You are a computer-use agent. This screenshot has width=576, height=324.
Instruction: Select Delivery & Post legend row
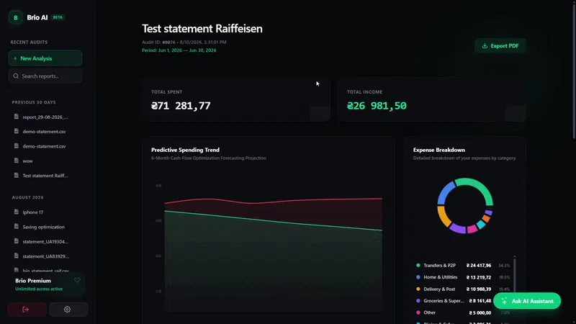[463, 289]
